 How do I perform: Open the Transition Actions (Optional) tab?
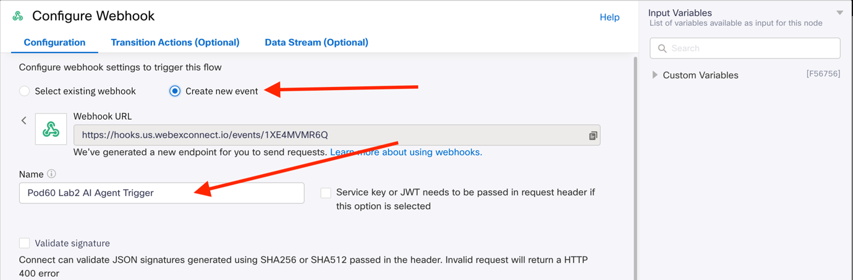(x=175, y=43)
